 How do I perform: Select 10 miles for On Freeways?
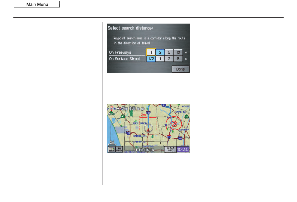pyautogui.click(x=178, y=52)
